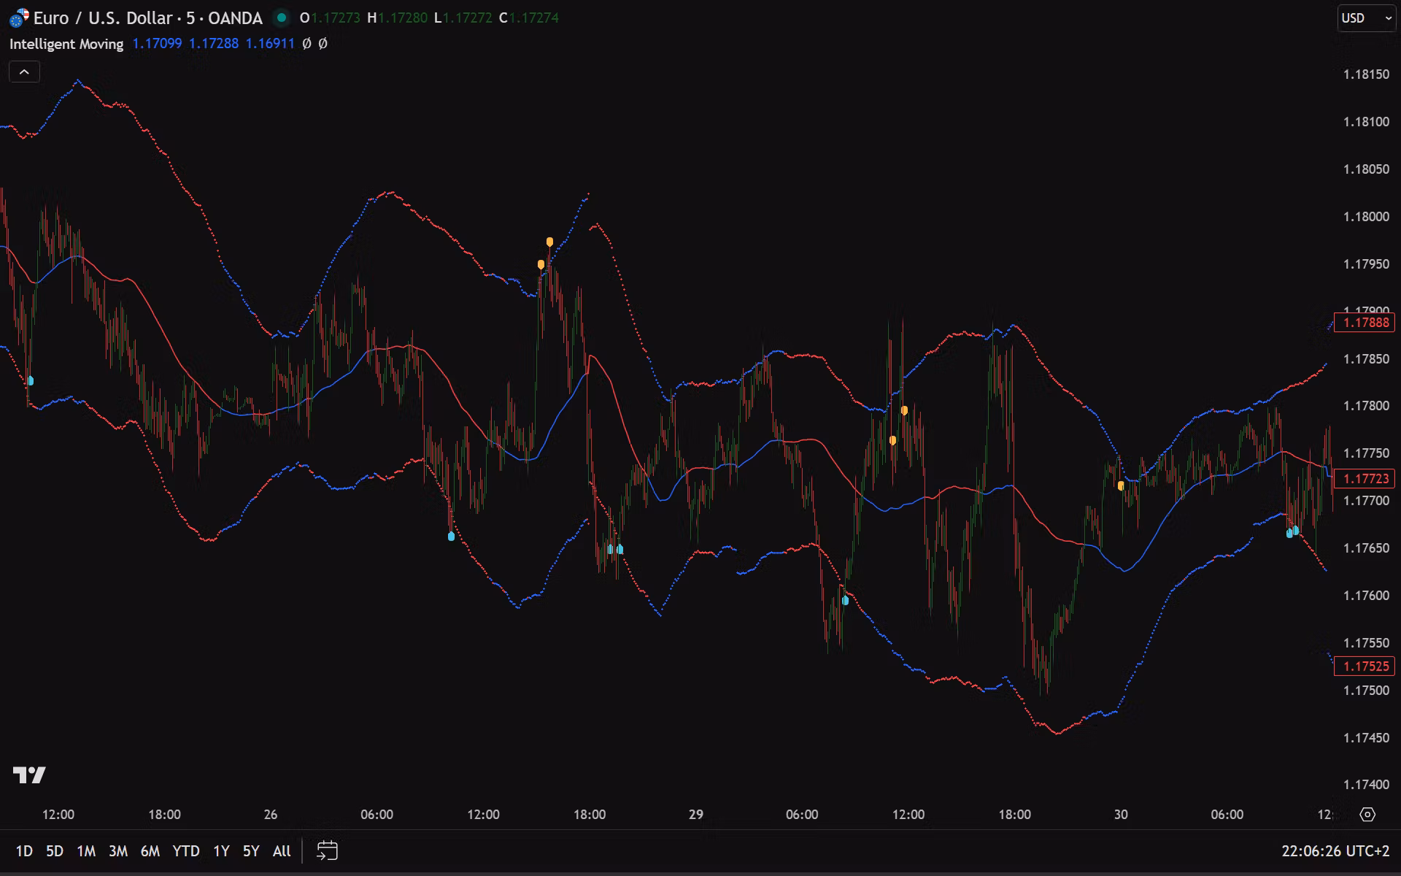Click the TradingView logo icon

pos(29,775)
